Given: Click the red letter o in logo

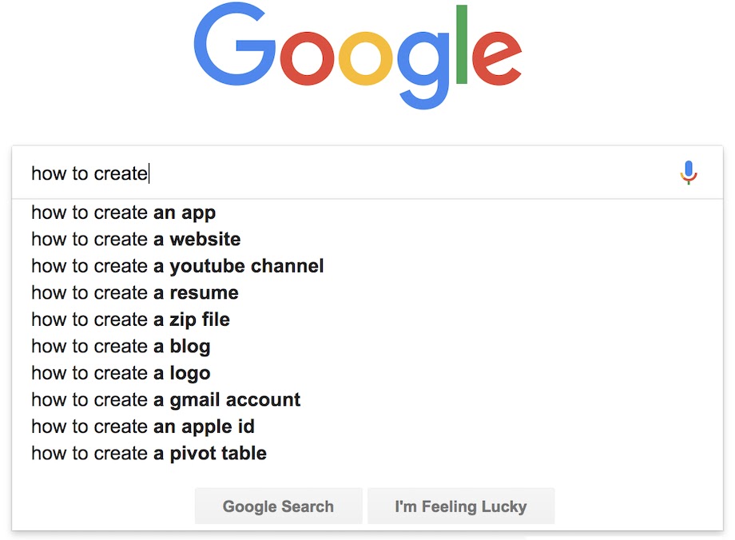Looking at the screenshot, I should 308,59.
